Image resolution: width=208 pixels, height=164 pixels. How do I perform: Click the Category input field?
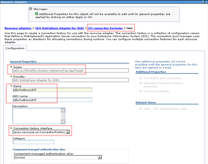click(x=33, y=142)
